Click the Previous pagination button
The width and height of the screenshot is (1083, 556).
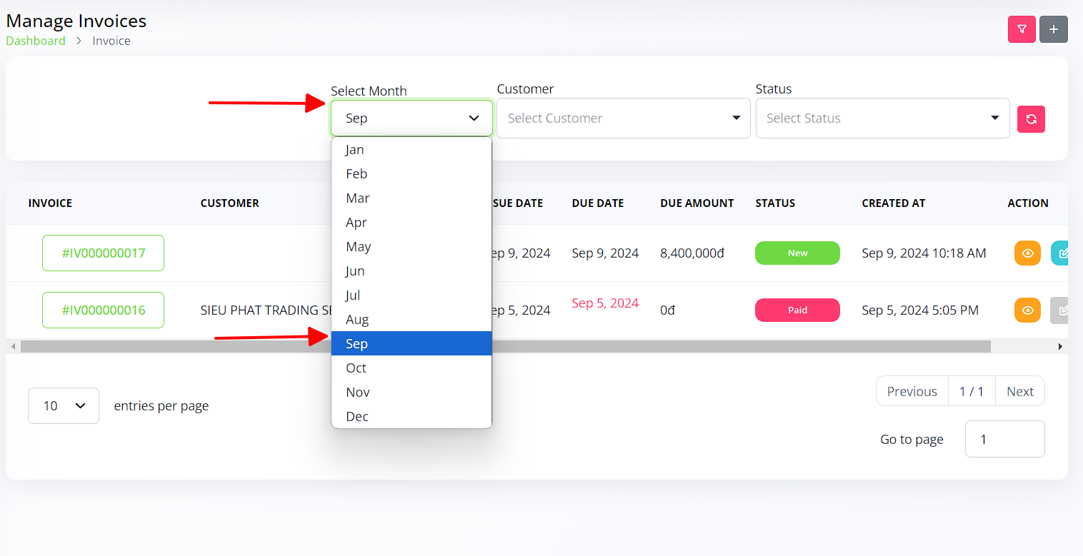click(912, 391)
